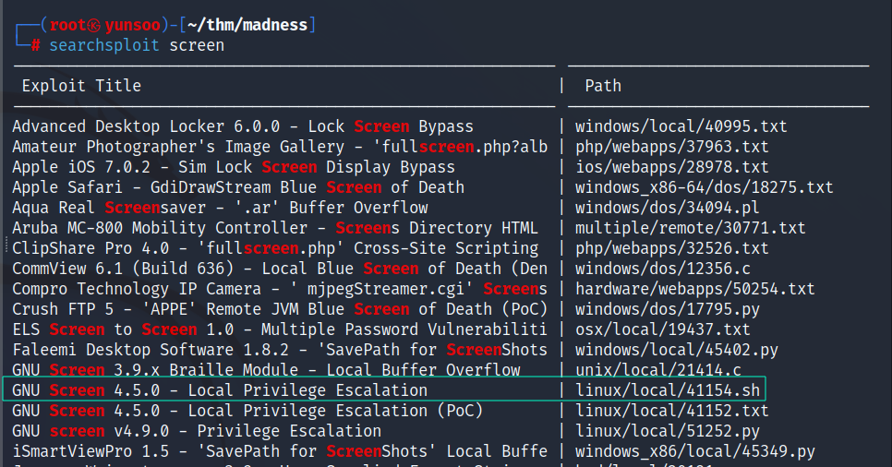Select path 'windows/dos/34094.pl'
The image size is (892, 467).
pyautogui.click(x=668, y=208)
